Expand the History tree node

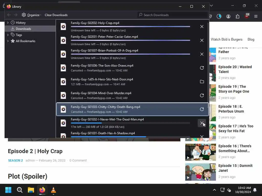coord(8,23)
